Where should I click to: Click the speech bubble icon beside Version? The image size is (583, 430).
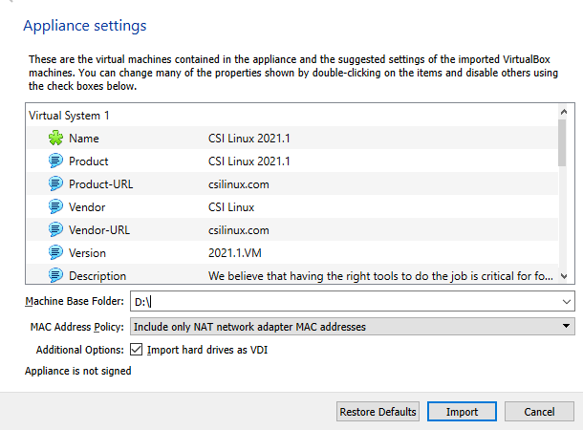tap(55, 252)
